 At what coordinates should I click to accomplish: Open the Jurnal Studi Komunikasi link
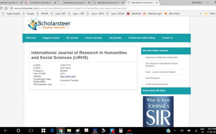tap(157, 84)
